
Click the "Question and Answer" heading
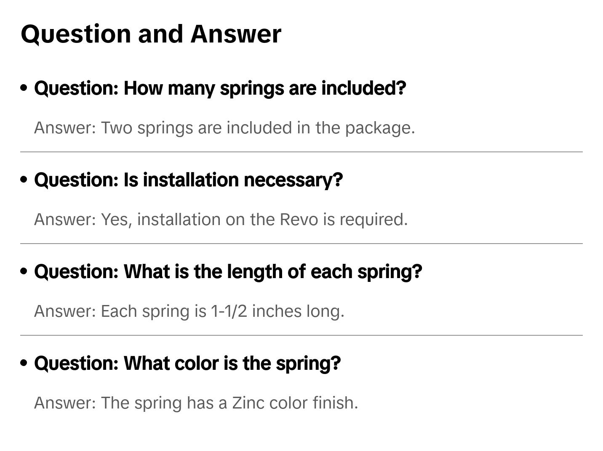coord(151,34)
